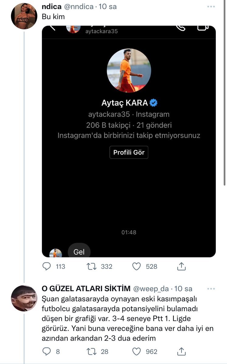
Task: Like the tweet with 528 likes
Action: click(137, 266)
